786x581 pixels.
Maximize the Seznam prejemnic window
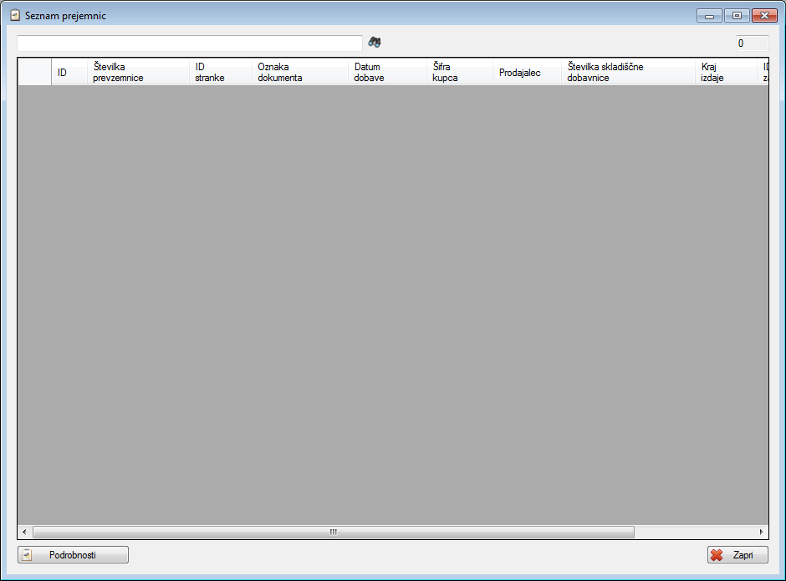[x=737, y=16]
